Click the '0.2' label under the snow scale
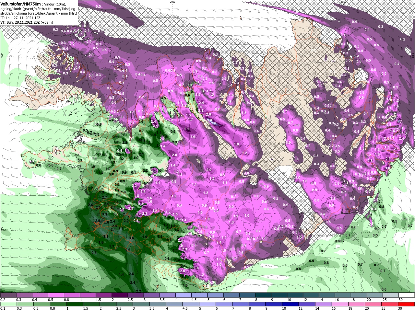Image resolution: width=415 pixels, height=311 pixels. coord(2,300)
